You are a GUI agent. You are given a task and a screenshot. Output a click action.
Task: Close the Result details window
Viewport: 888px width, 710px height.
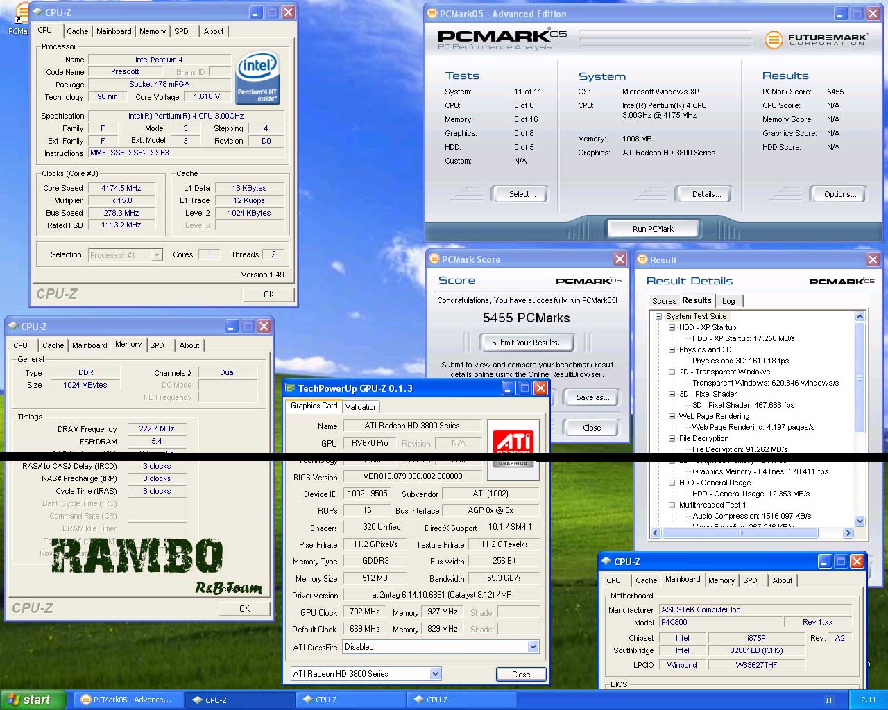click(x=873, y=260)
